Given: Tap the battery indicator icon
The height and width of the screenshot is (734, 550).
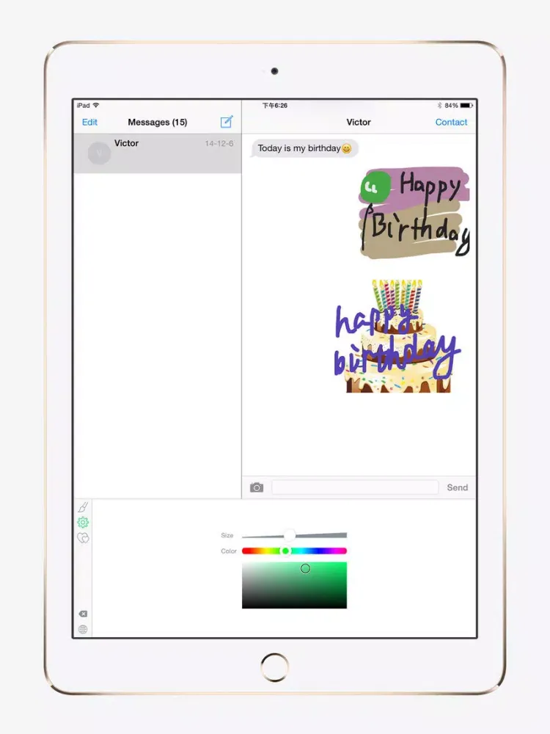Looking at the screenshot, I should pyautogui.click(x=466, y=105).
